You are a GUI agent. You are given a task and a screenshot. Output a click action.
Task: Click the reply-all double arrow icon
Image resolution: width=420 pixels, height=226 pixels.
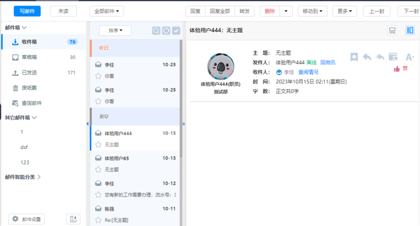coord(379,57)
